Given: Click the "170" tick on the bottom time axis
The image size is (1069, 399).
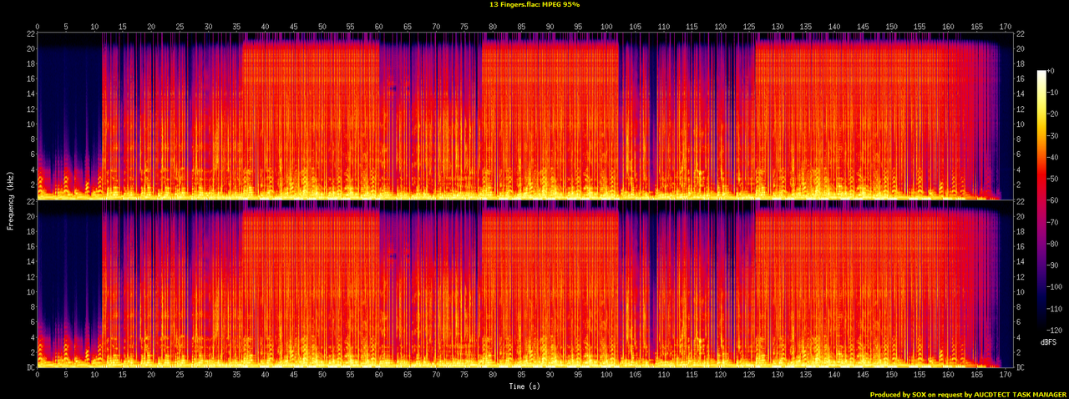Looking at the screenshot, I should coord(1005,376).
